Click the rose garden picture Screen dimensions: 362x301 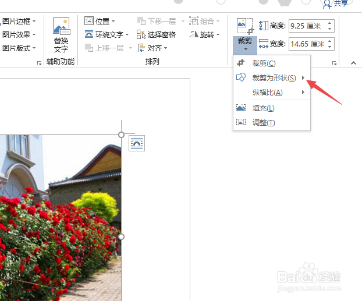pyautogui.click(x=61, y=218)
